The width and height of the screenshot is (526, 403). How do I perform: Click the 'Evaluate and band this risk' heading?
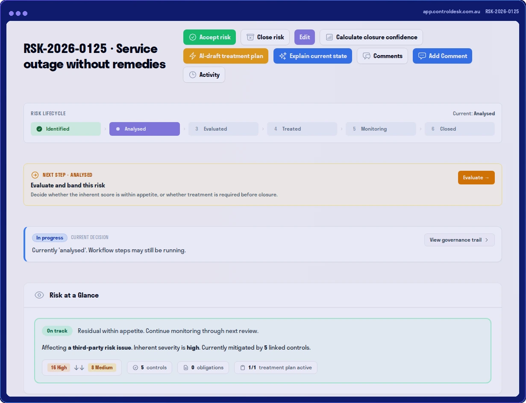click(x=68, y=185)
